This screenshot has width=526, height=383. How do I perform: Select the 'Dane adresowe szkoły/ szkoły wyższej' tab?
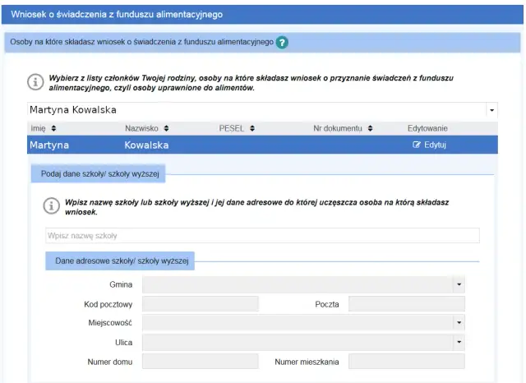coord(122,261)
